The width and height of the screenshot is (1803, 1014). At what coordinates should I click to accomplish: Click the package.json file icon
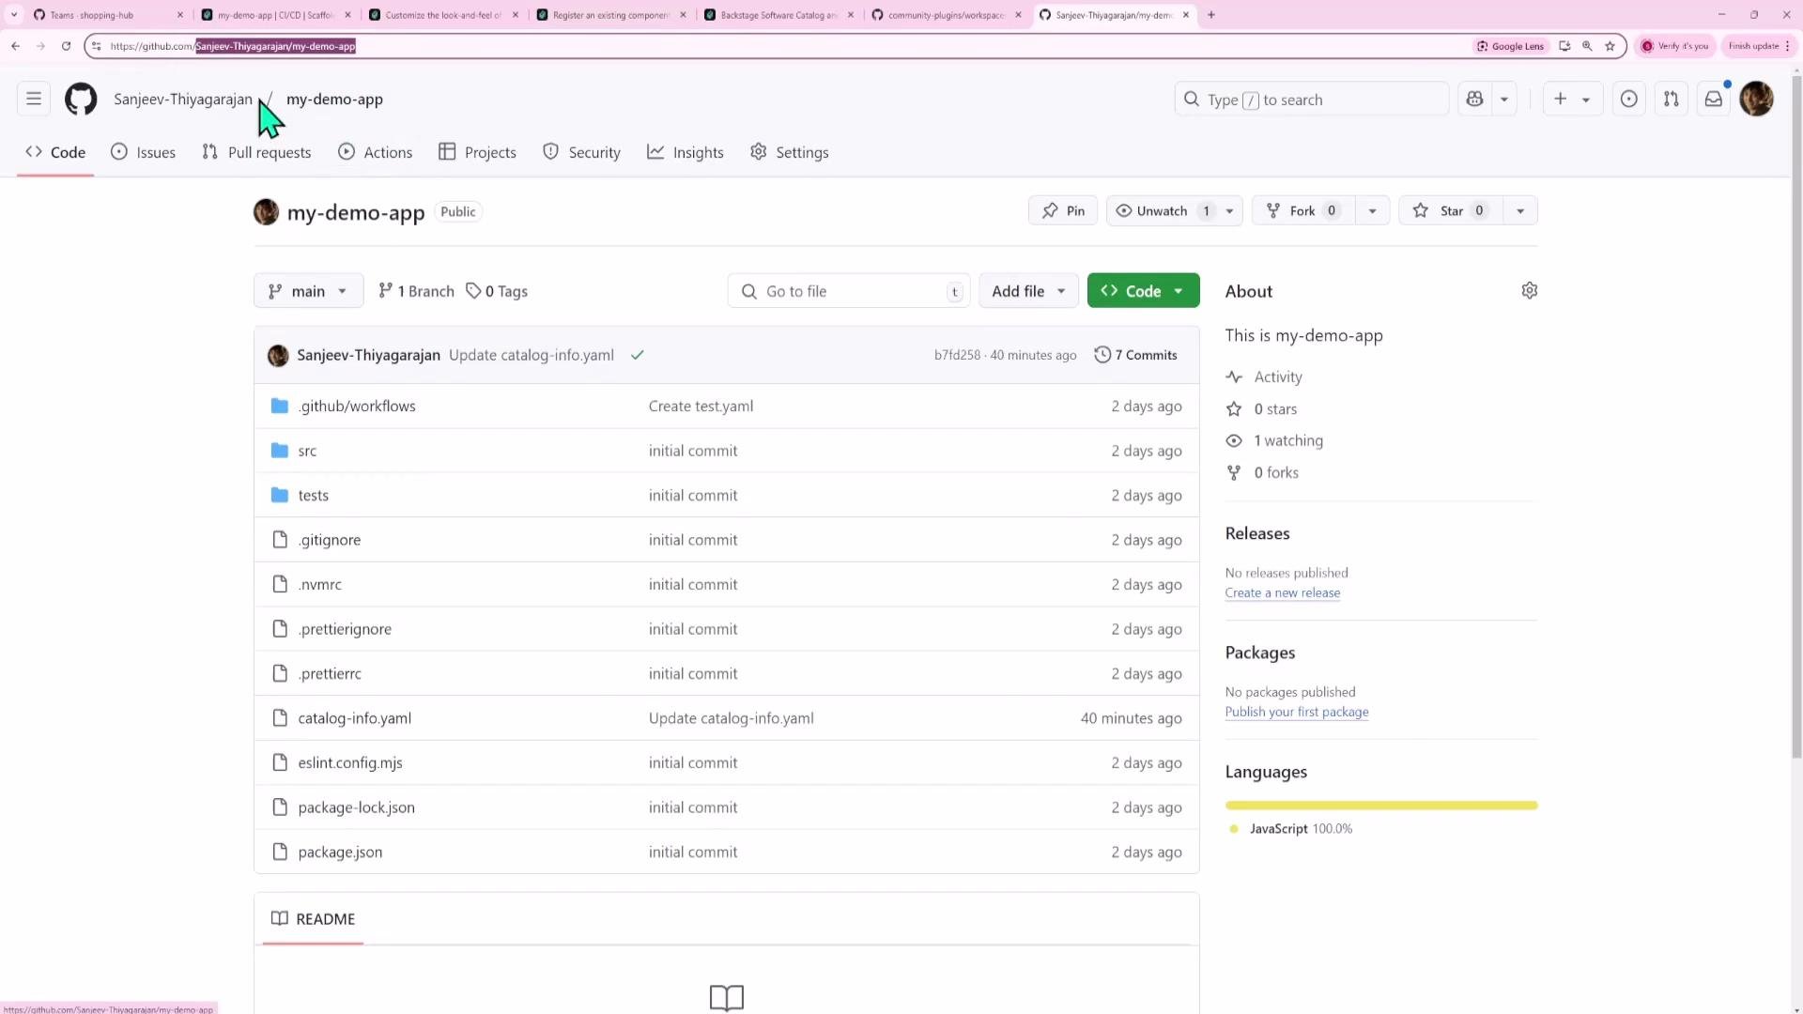[x=279, y=852]
